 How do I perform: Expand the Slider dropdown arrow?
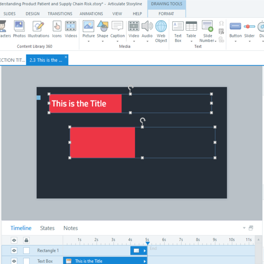pos(249,41)
